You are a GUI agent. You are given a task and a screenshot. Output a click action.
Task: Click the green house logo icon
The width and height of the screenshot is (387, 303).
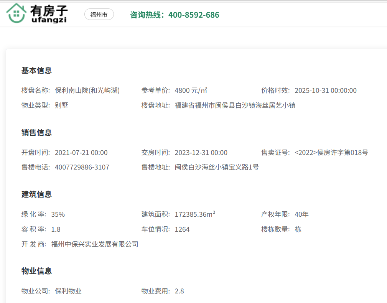click(x=16, y=13)
